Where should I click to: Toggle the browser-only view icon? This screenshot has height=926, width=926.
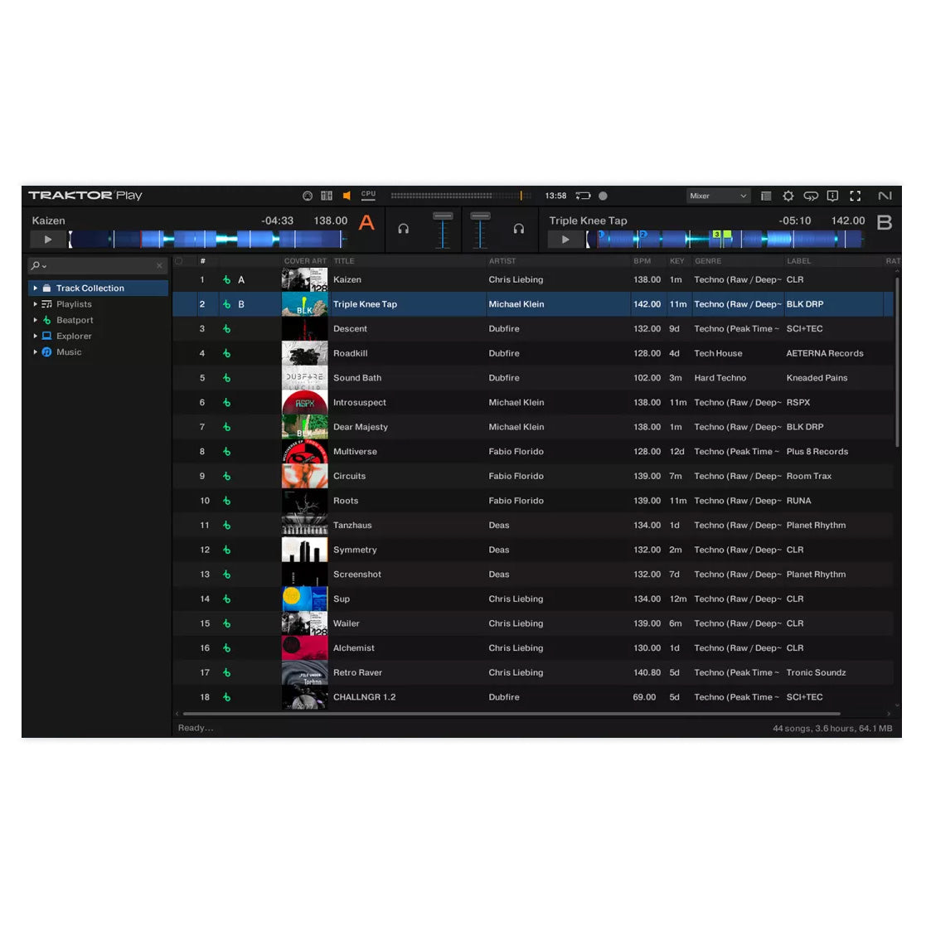766,196
